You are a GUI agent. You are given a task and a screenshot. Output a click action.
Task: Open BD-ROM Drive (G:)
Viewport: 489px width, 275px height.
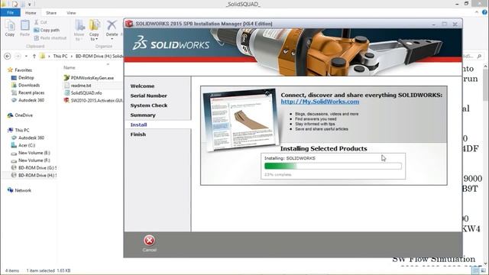[x=34, y=168]
